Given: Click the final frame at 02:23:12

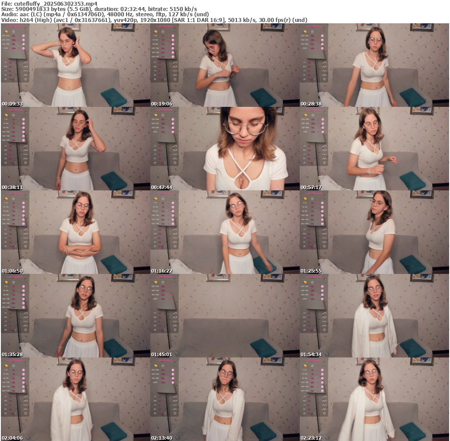Looking at the screenshot, I should [374, 399].
